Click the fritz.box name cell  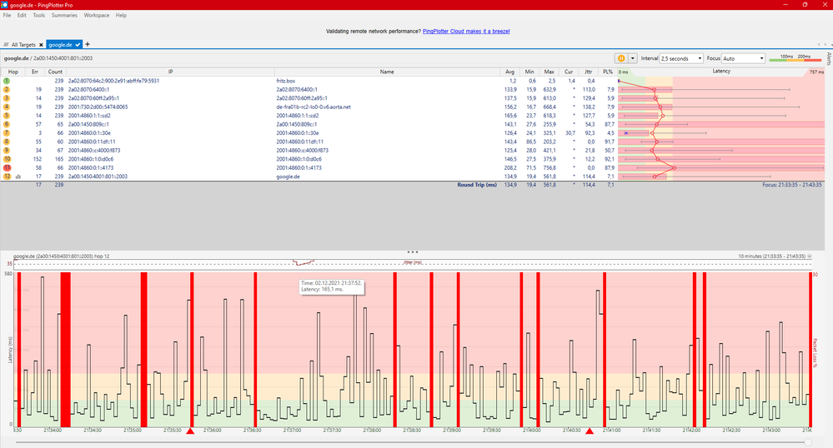click(286, 82)
